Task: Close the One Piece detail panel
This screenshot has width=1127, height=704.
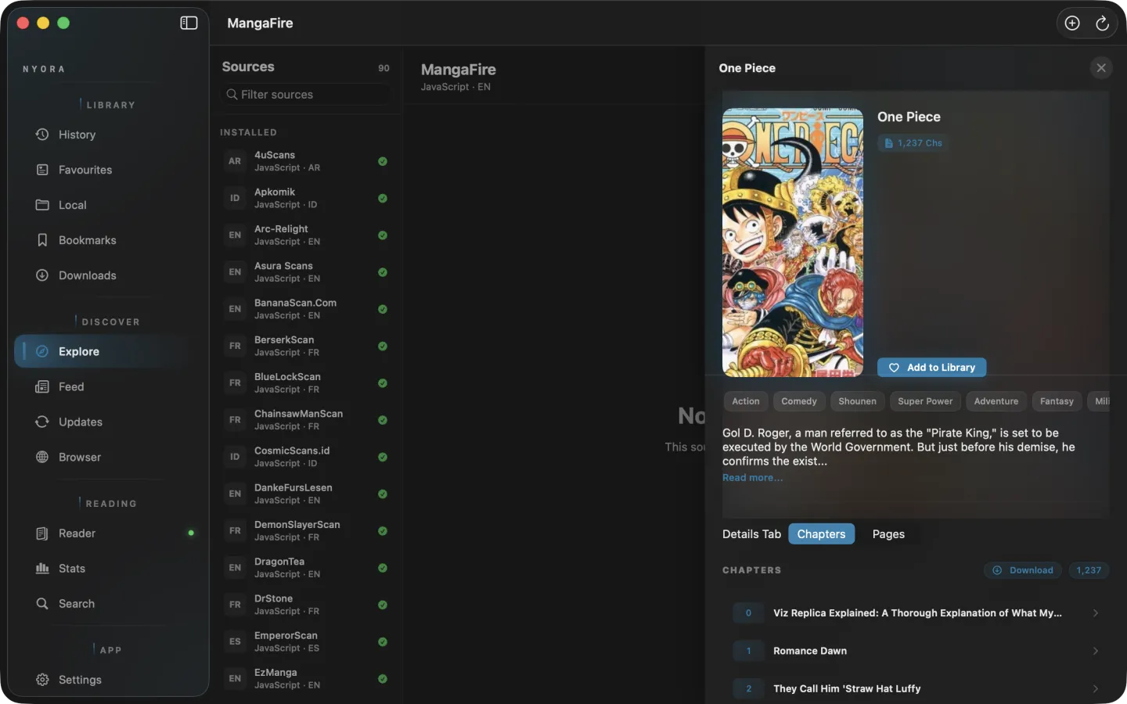Action: coord(1101,68)
